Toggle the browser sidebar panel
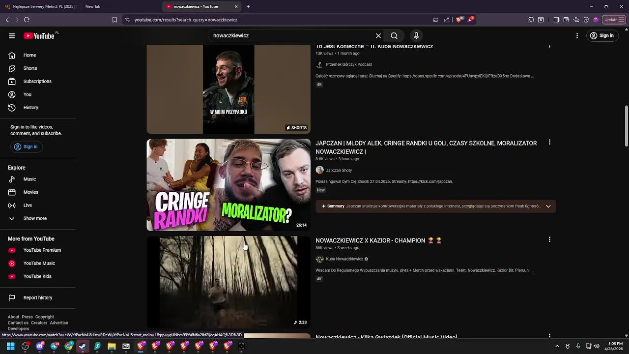629x354 pixels. [x=556, y=20]
